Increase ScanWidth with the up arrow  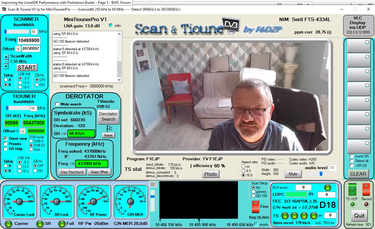[6, 57]
